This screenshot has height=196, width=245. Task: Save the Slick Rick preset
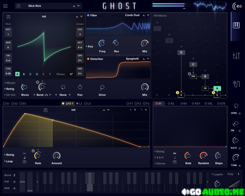[x=19, y=6]
